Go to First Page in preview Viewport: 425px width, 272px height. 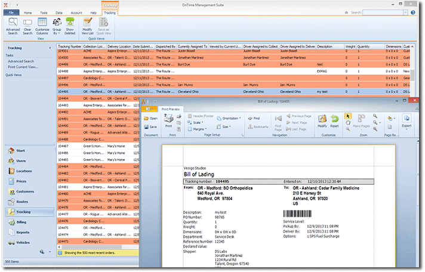coord(278,123)
